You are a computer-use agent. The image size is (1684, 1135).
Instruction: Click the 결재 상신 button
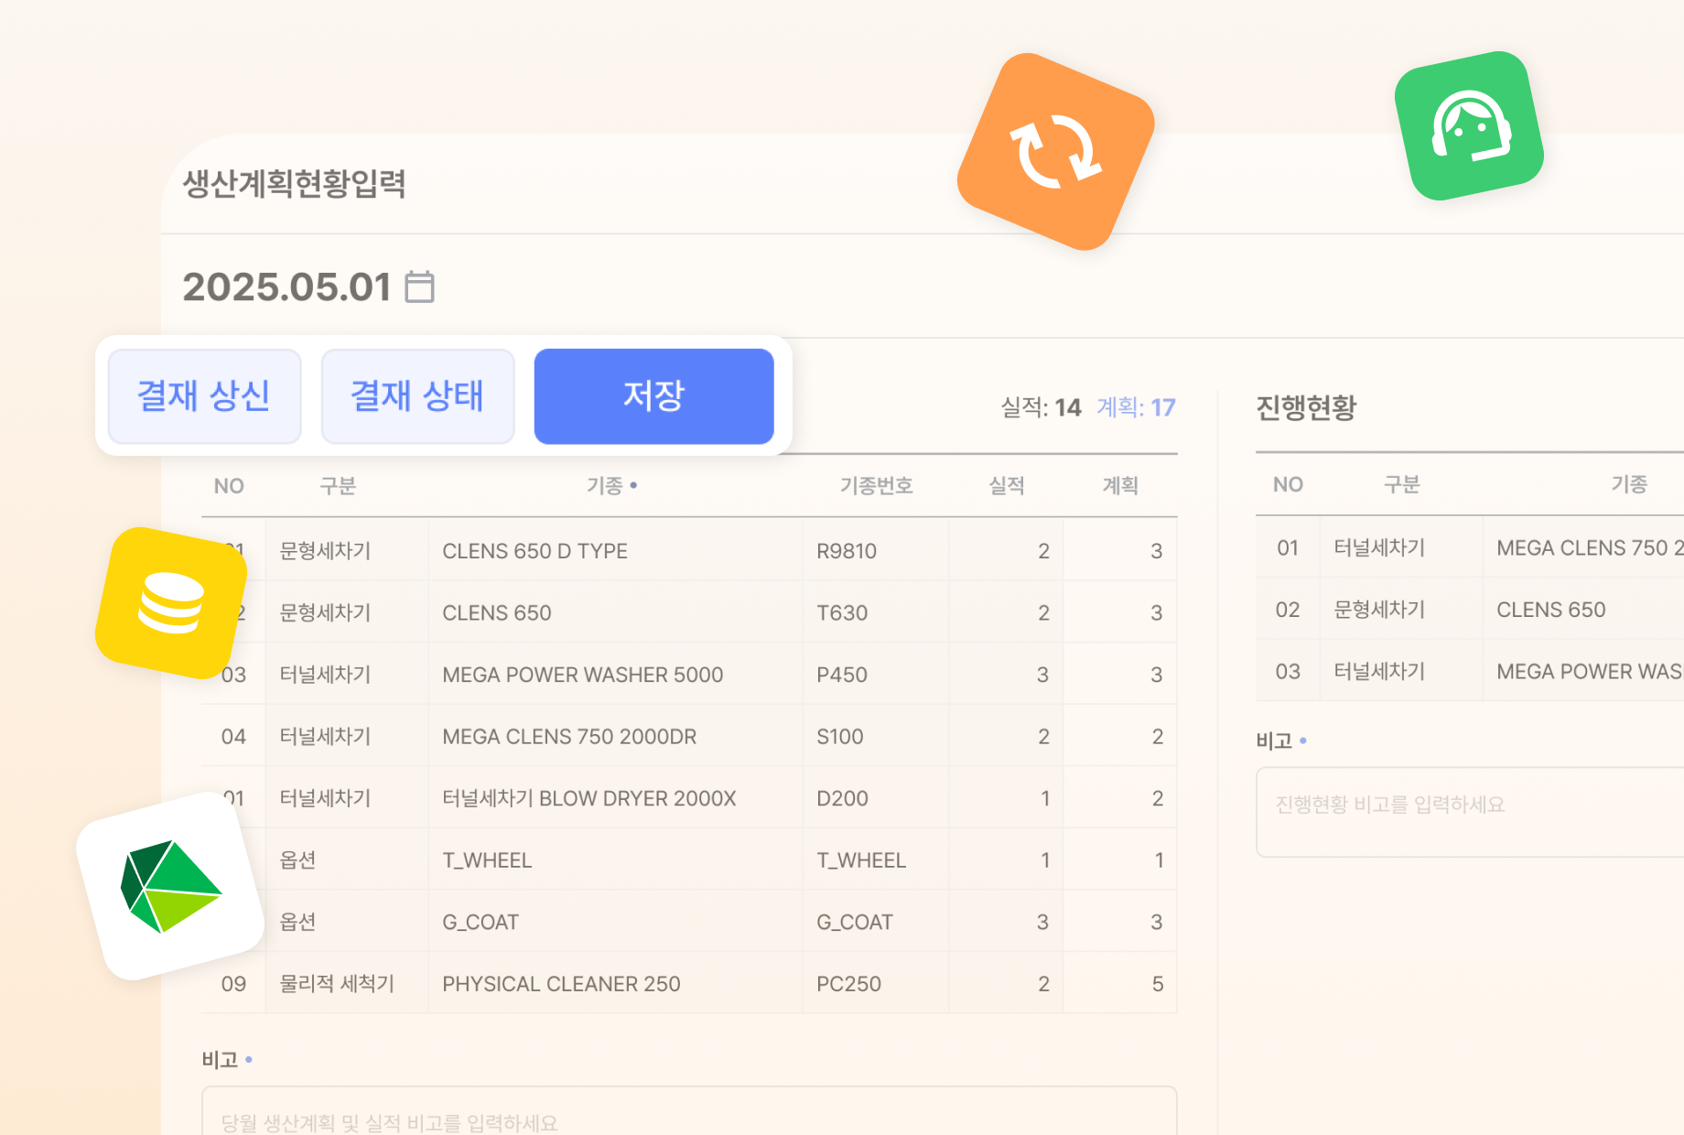(204, 396)
